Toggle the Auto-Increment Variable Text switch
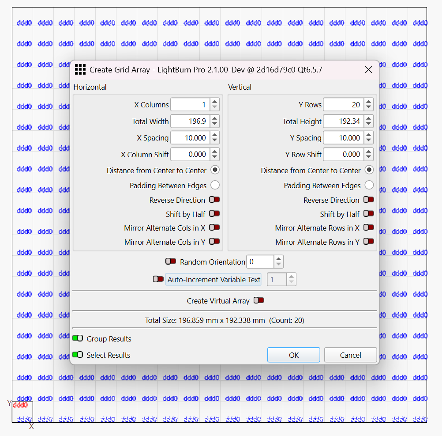 click(x=158, y=279)
